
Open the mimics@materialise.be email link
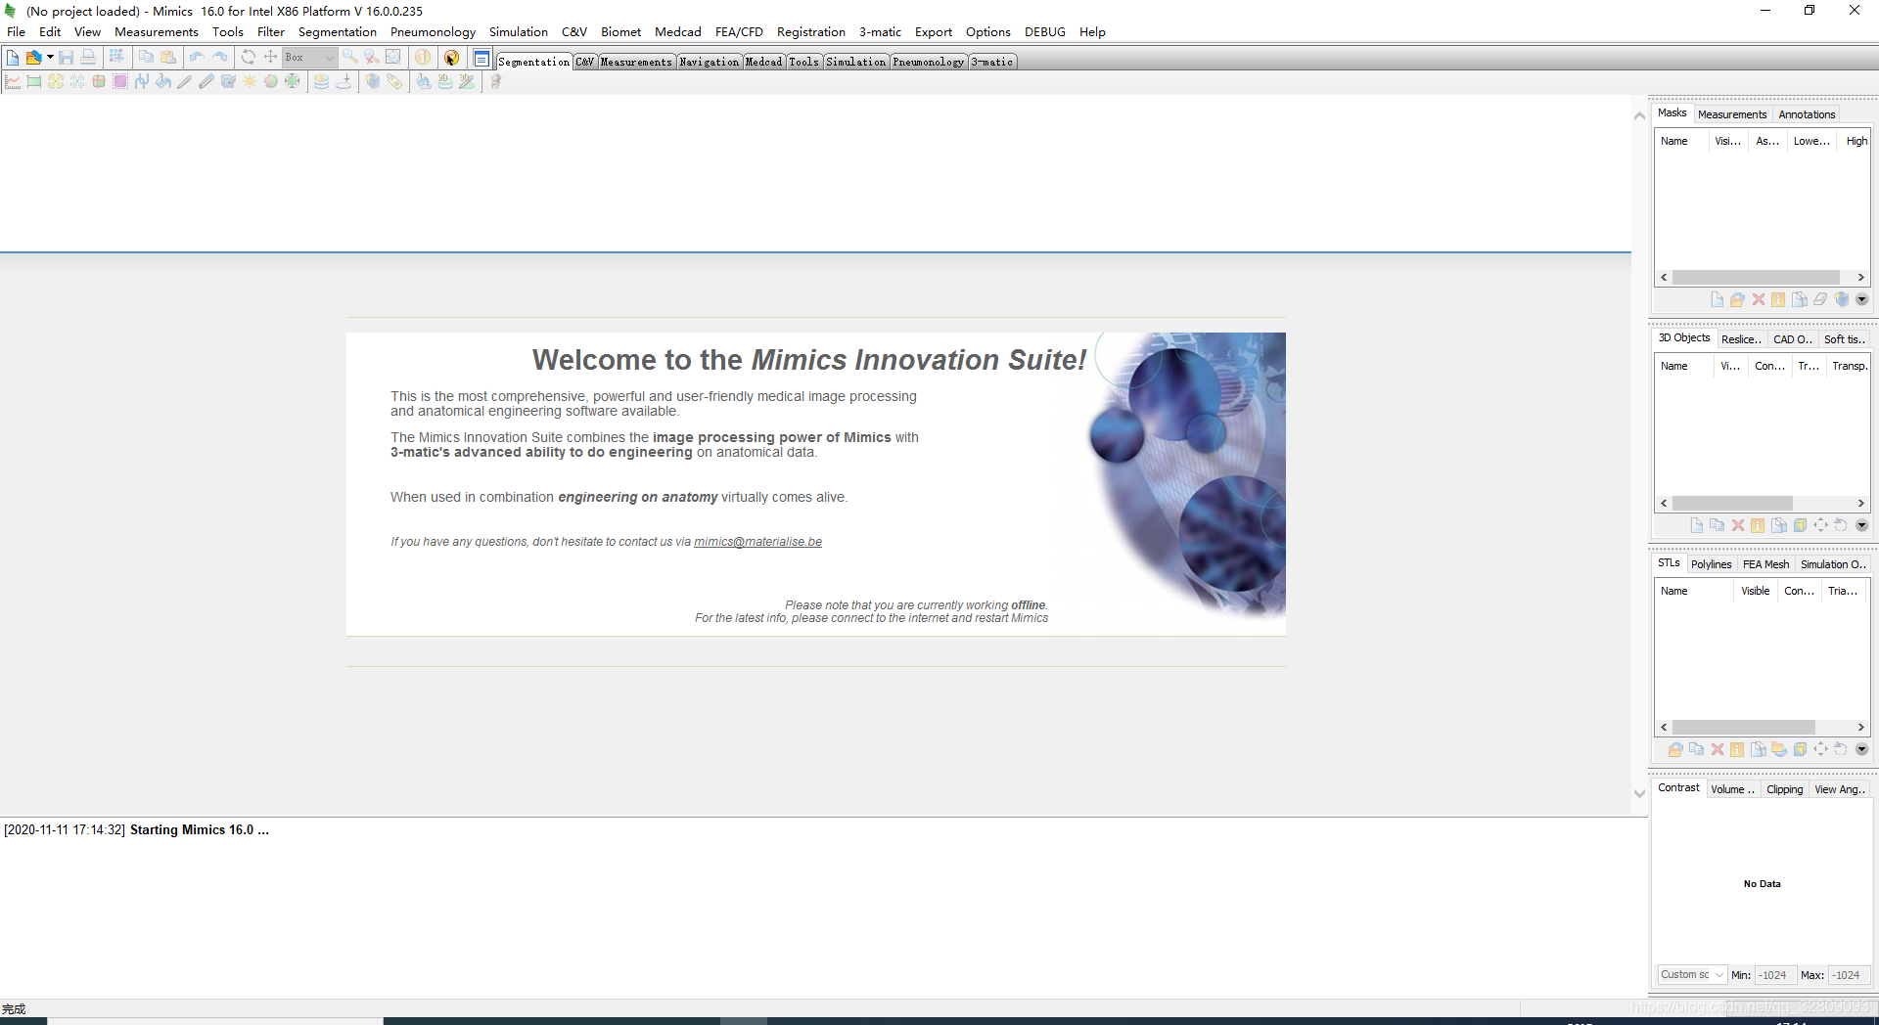pyautogui.click(x=757, y=542)
